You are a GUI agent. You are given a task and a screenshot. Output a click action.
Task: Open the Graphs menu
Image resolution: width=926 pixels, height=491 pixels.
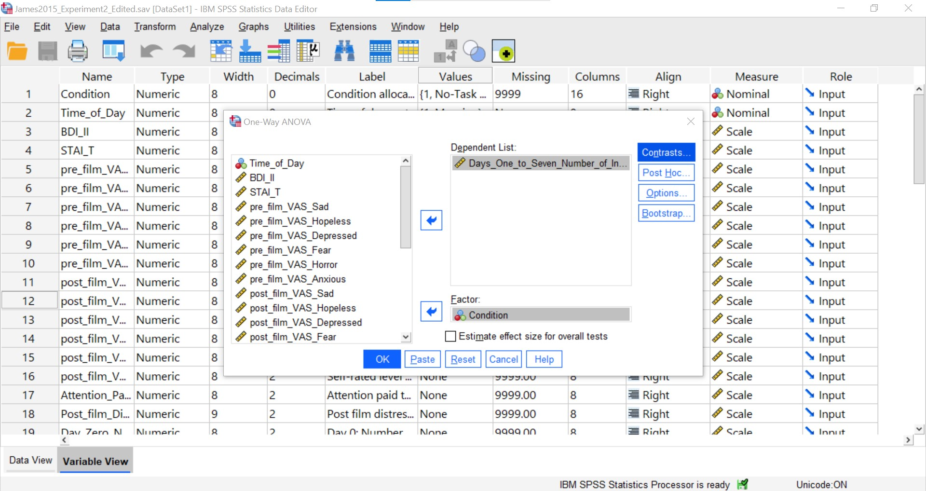254,27
